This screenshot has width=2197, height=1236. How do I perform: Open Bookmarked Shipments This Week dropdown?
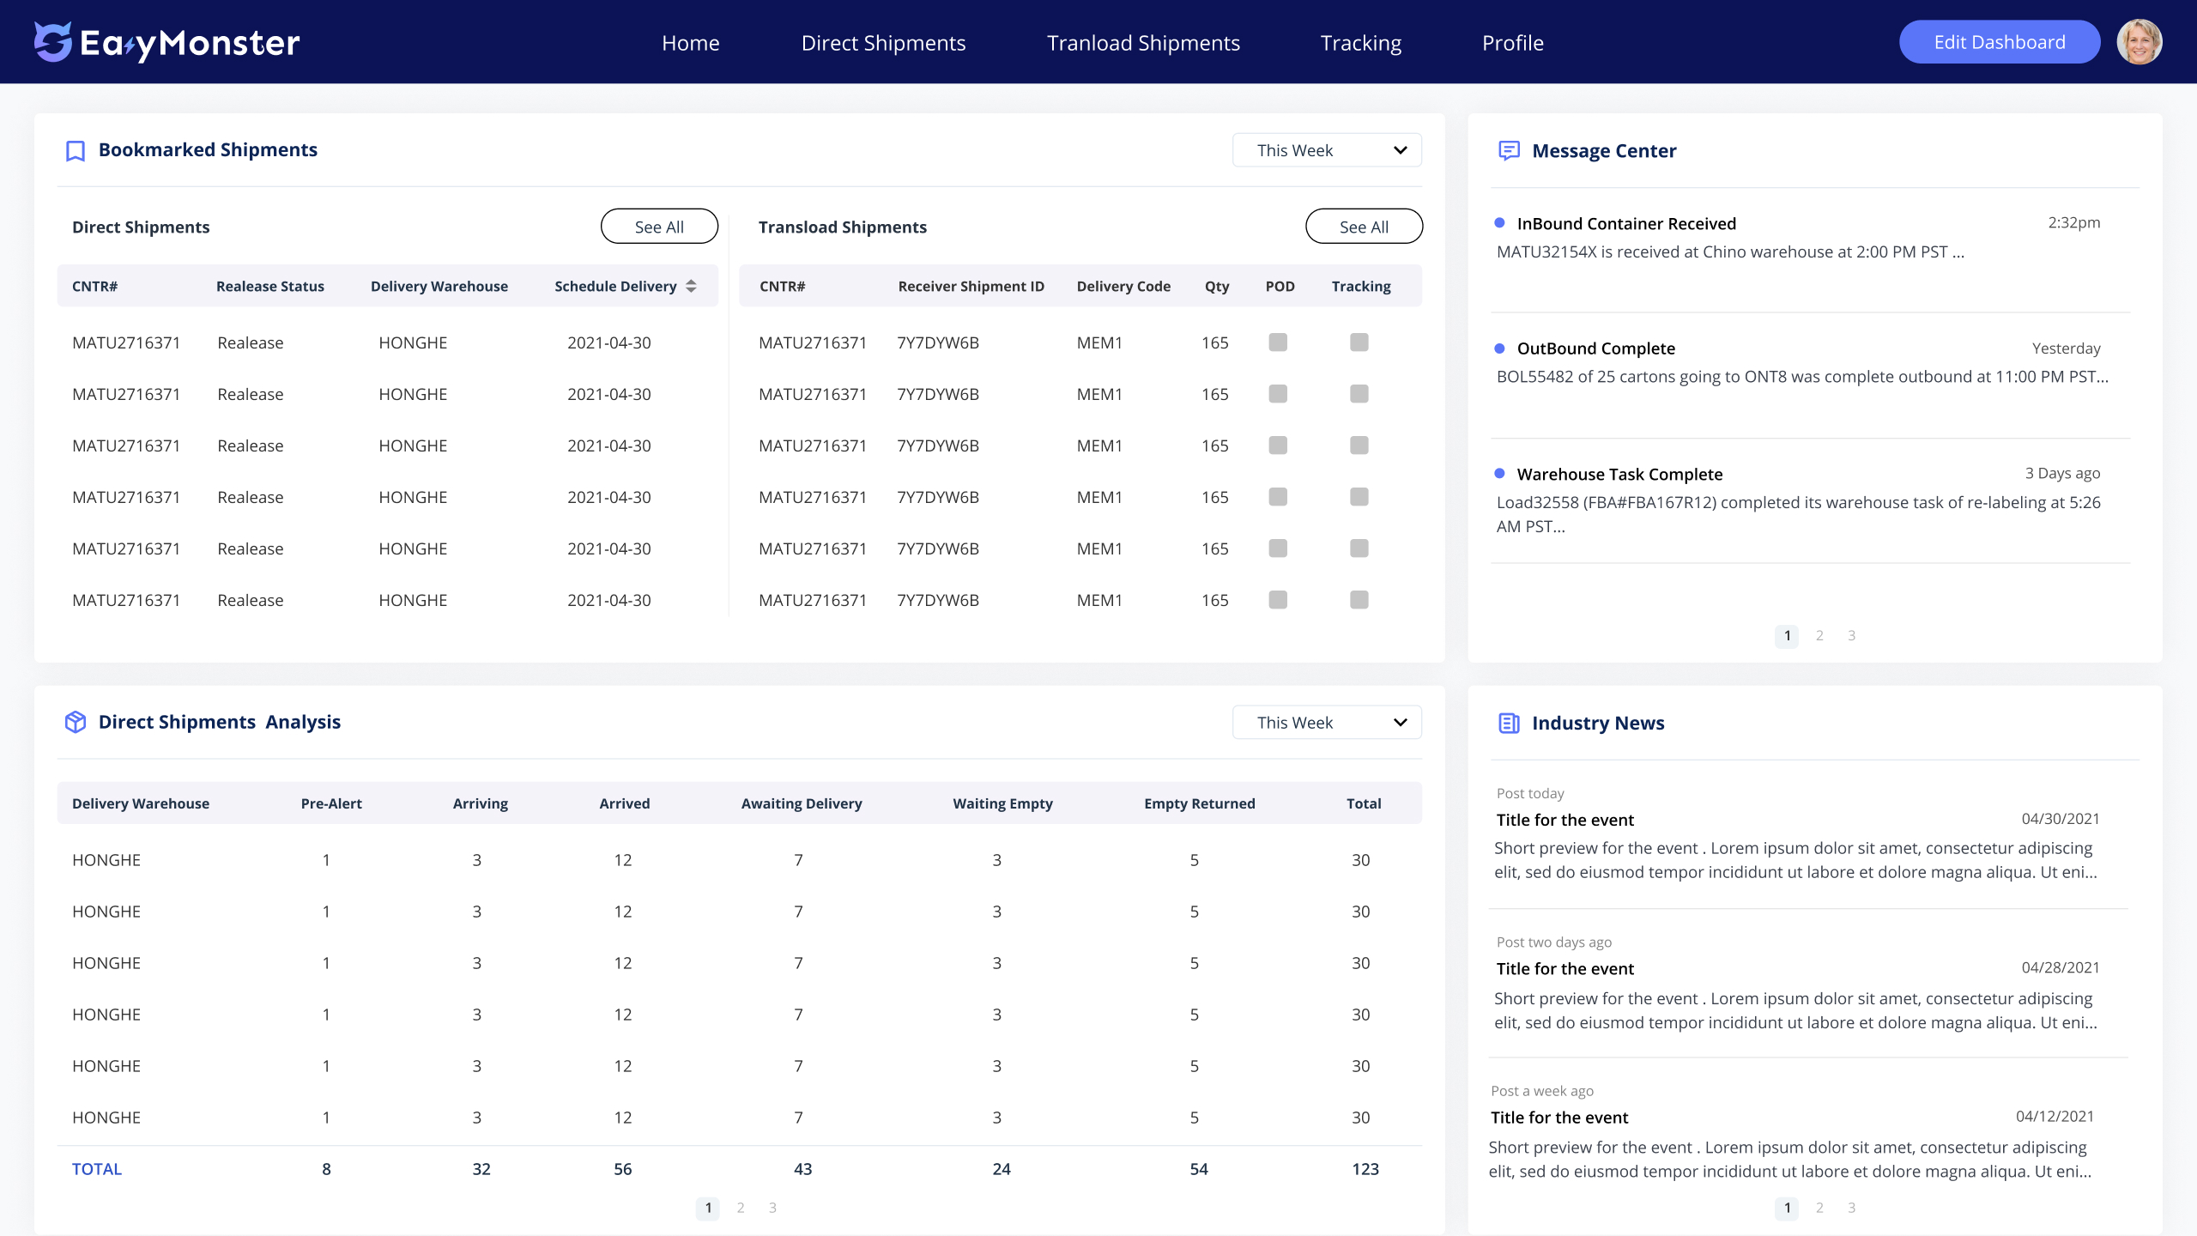(1327, 150)
